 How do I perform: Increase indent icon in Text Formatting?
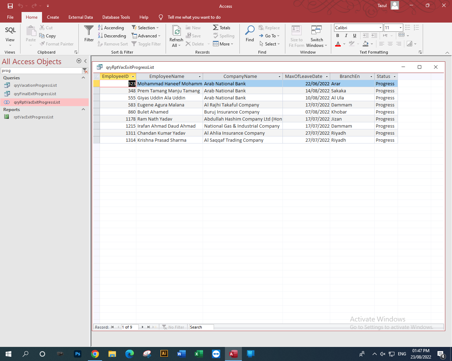click(365, 36)
